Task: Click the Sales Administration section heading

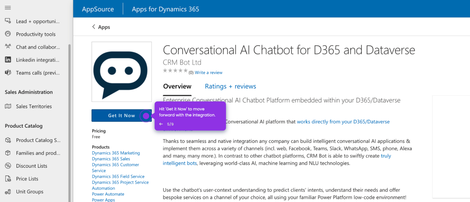Action: point(29,92)
